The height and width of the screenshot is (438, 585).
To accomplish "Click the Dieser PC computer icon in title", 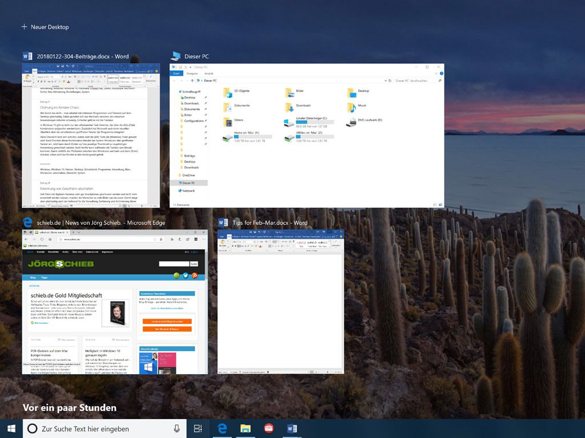I will (175, 56).
